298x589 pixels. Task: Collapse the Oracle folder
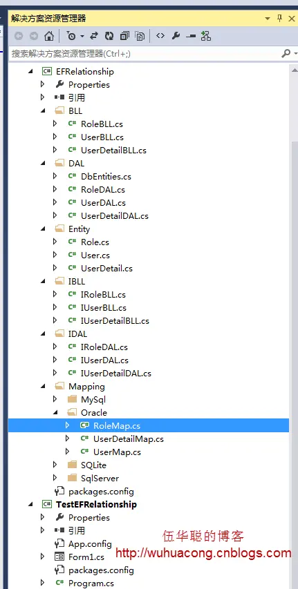(55, 412)
